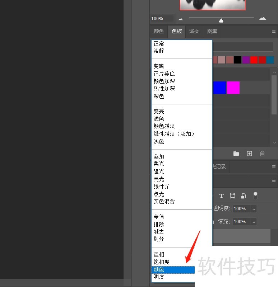Switch to the 色板 panel tab

click(x=177, y=31)
